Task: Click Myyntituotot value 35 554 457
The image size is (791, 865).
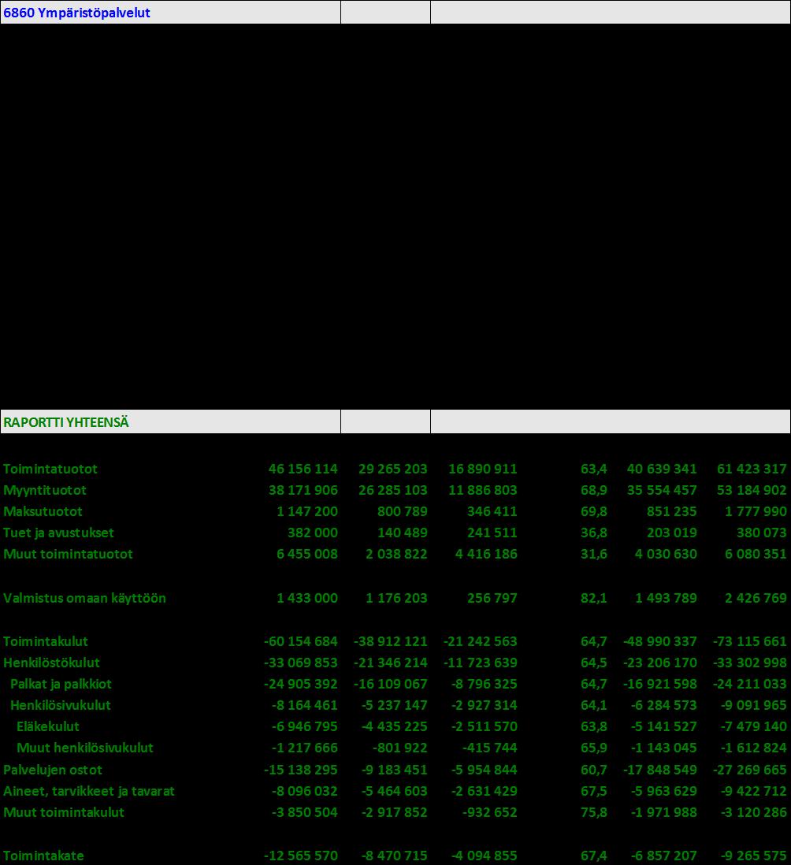Action: click(662, 491)
